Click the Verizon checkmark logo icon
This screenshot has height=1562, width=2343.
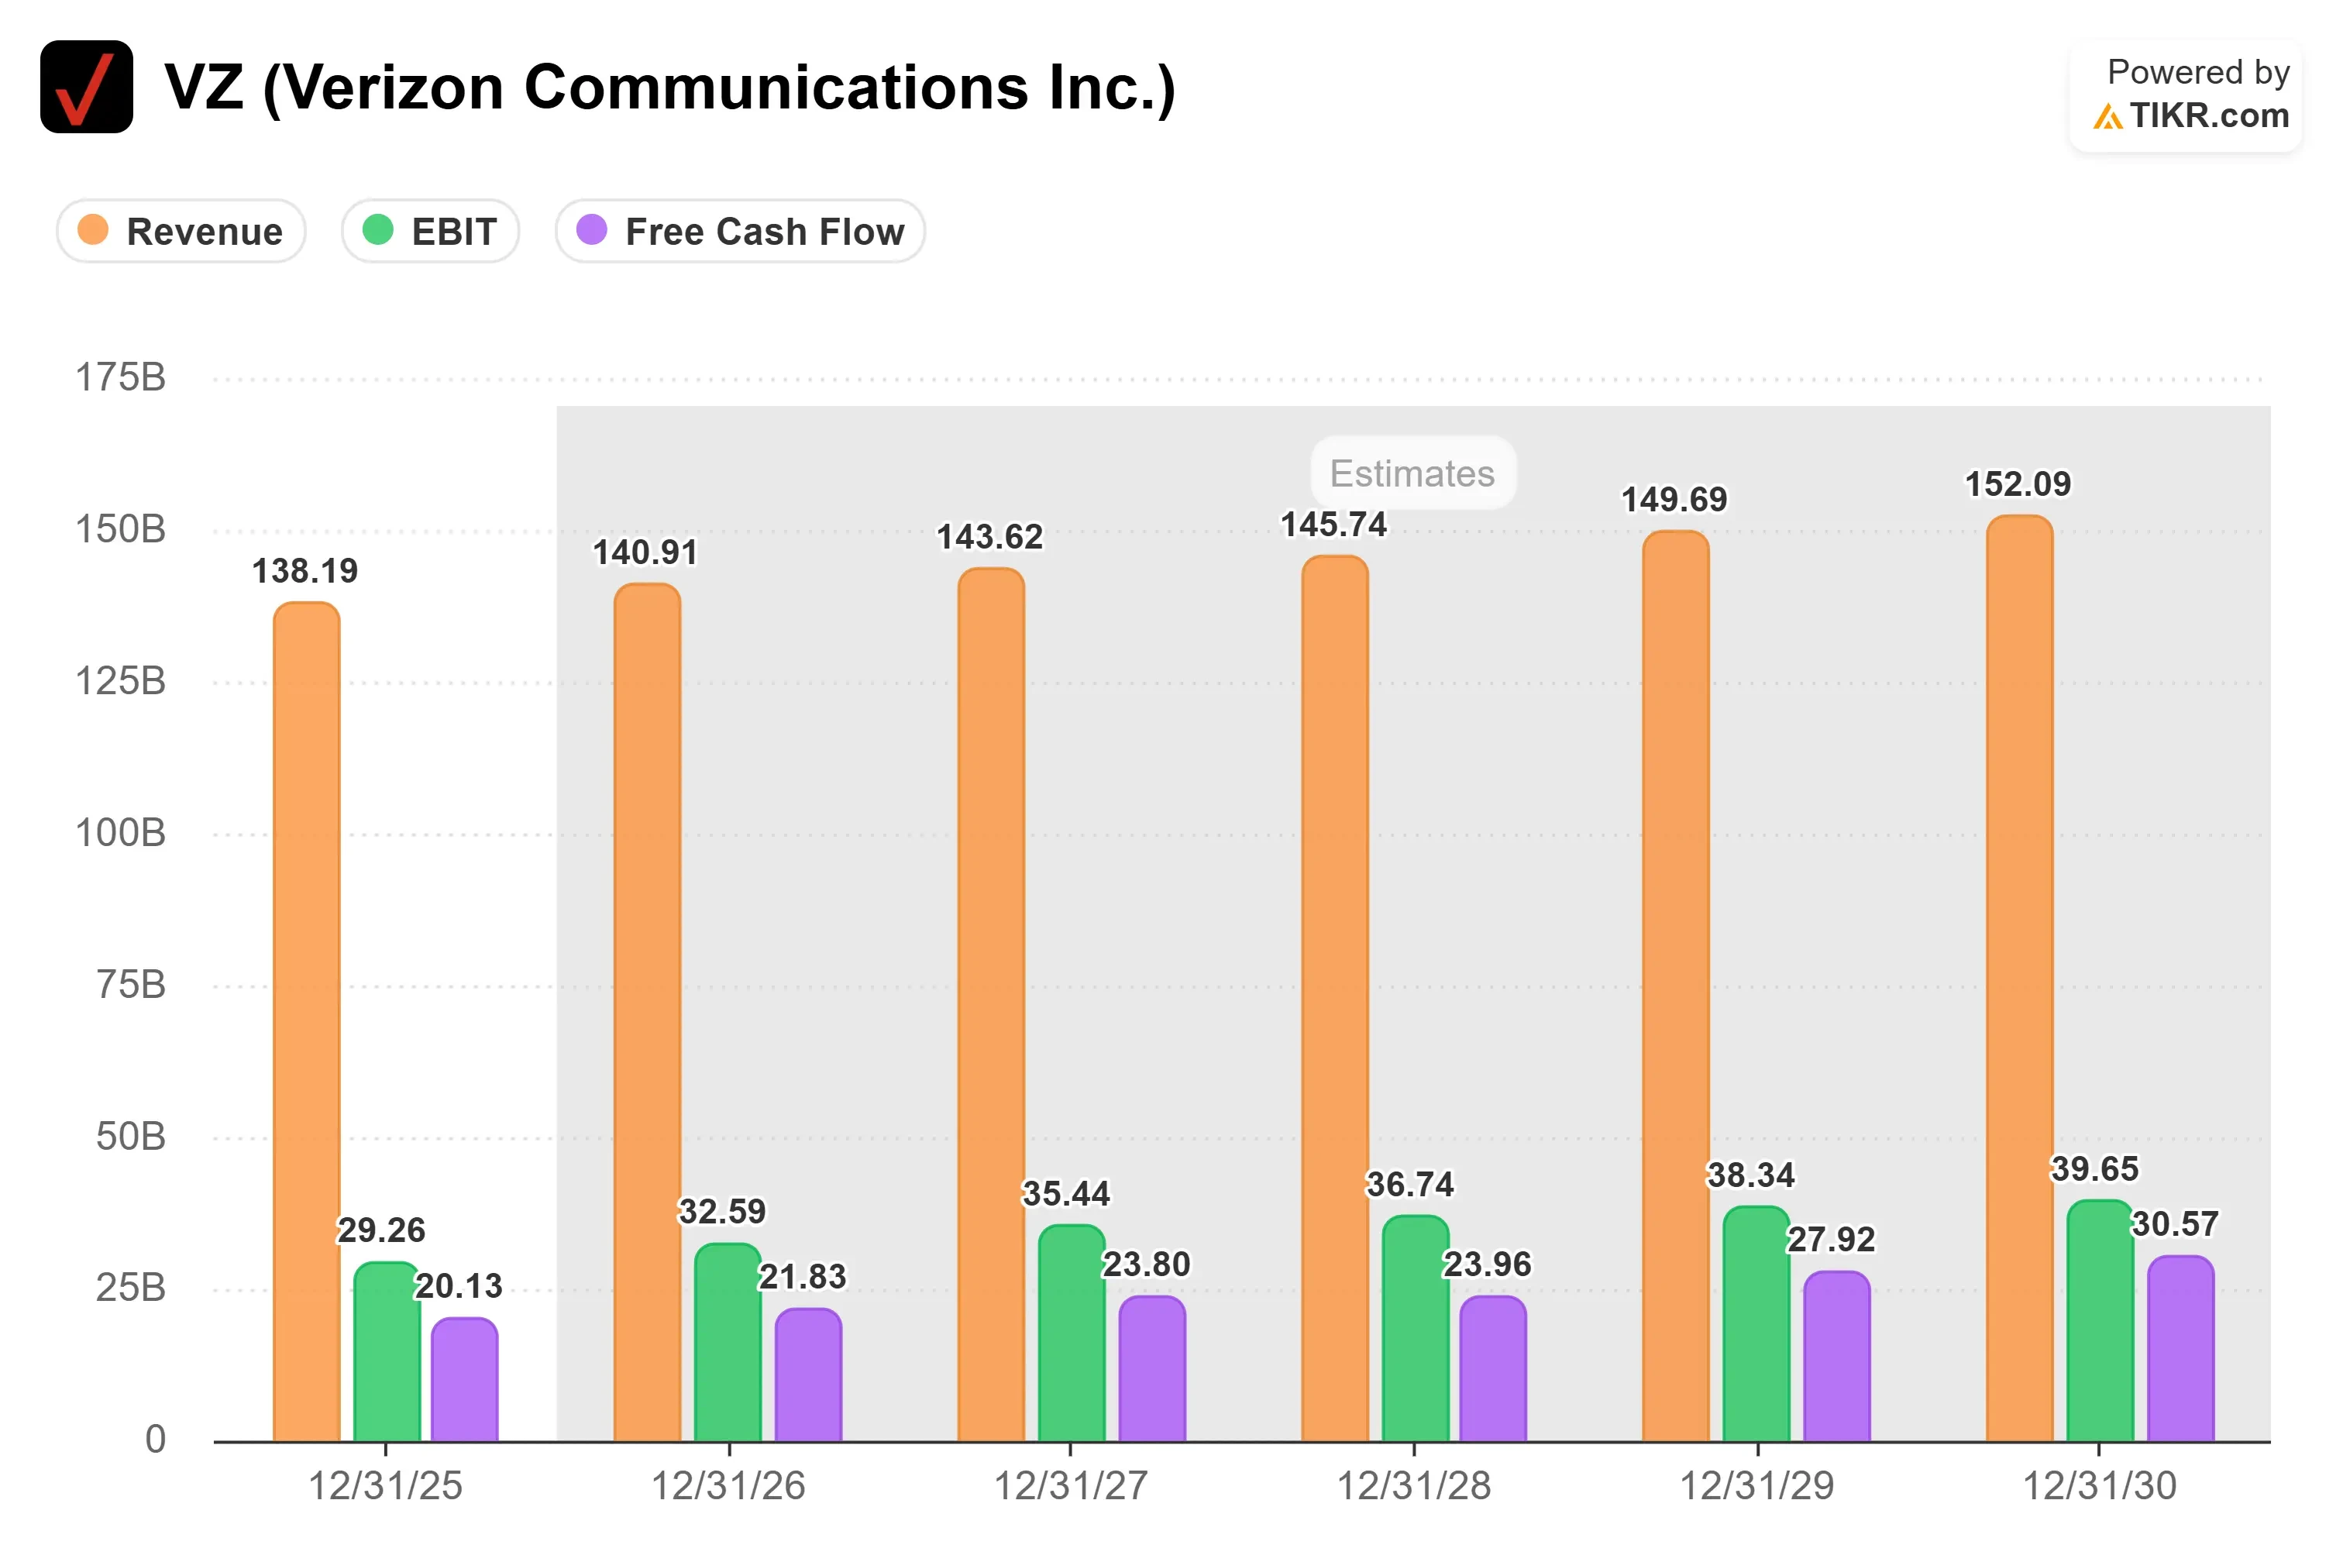(x=87, y=87)
